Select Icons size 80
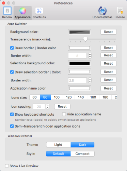The height and width of the screenshot is (171, 127). 45,97
